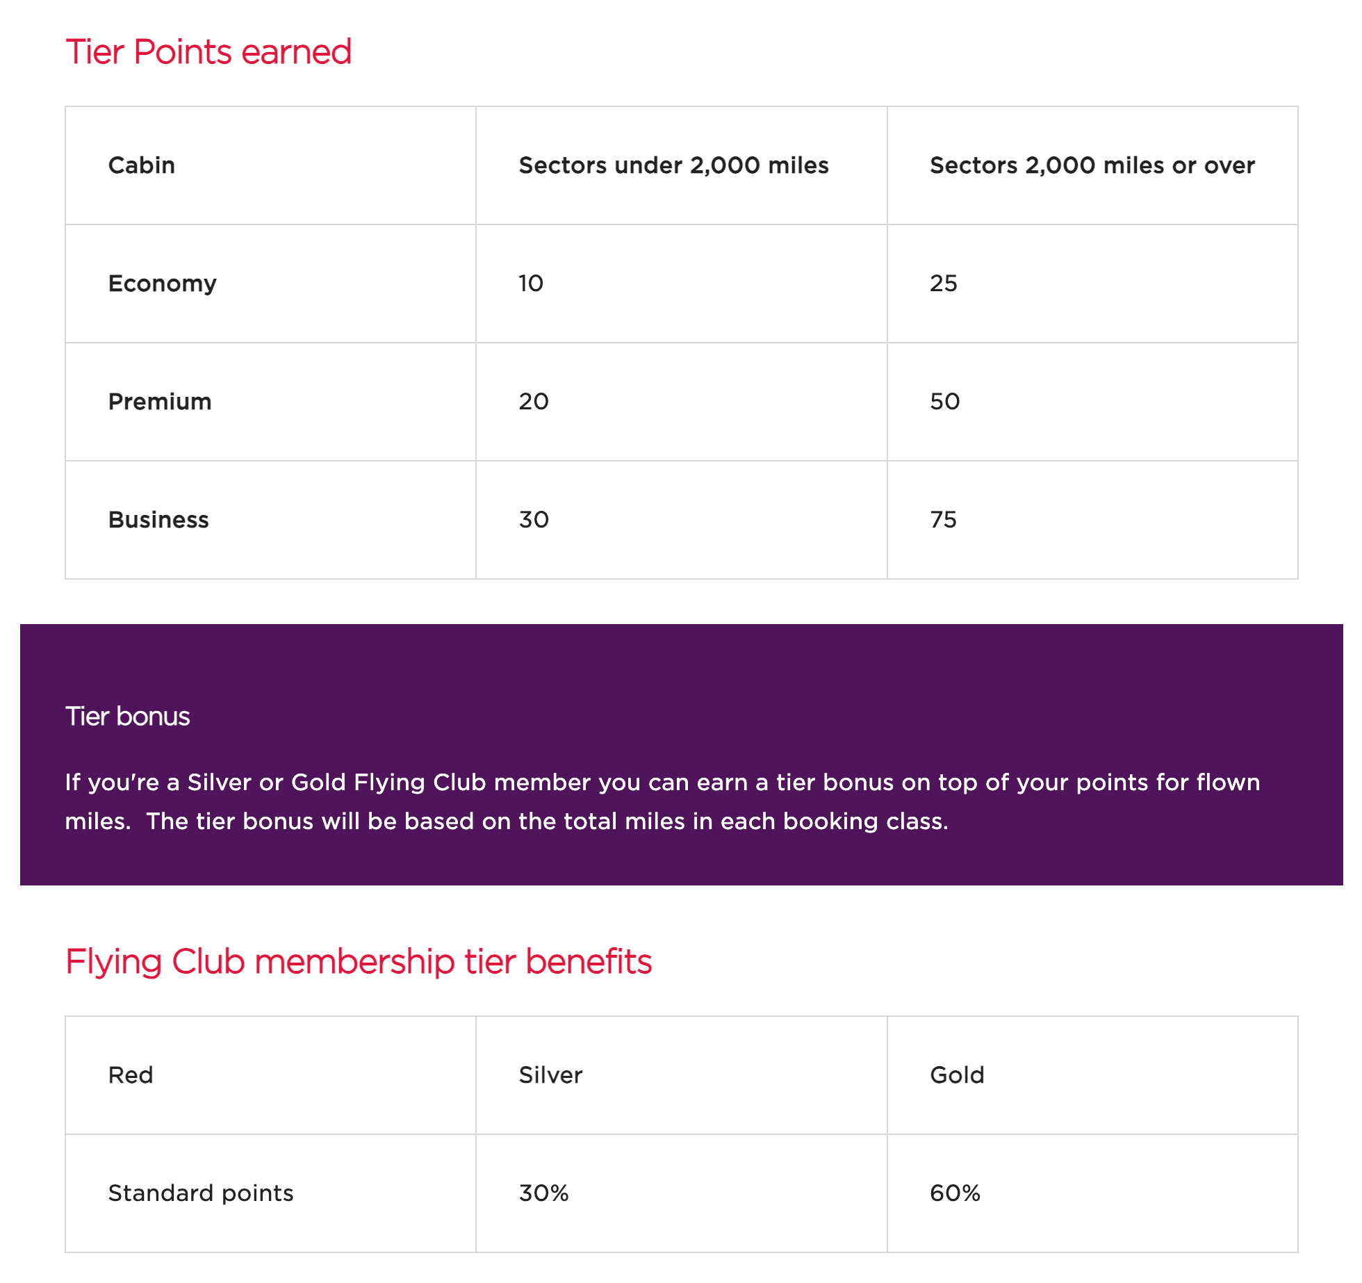Click Premium's short-sector value of 20

tap(534, 402)
